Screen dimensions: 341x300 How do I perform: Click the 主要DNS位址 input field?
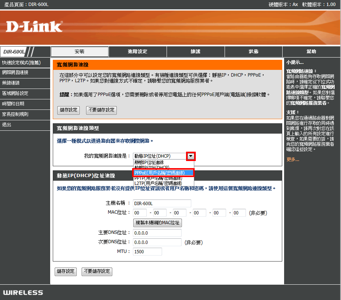click(x=157, y=233)
